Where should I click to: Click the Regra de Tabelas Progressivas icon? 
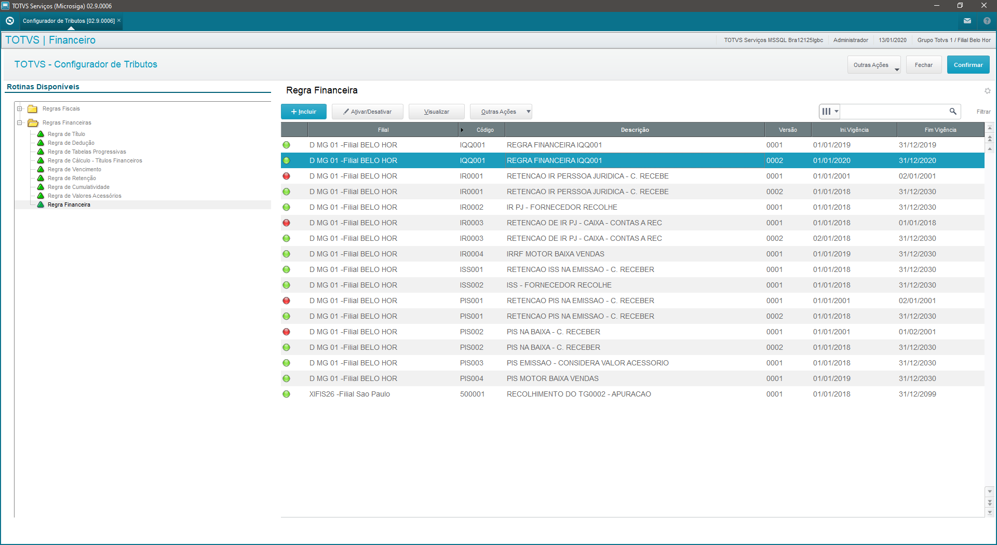click(41, 152)
